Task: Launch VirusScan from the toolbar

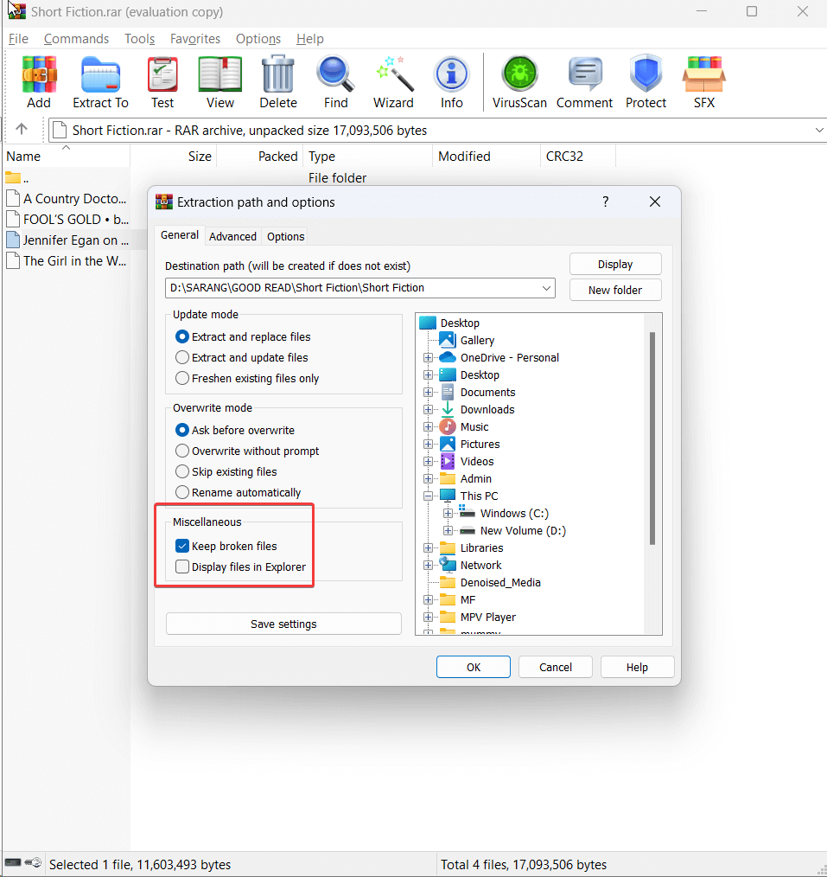Action: tap(519, 83)
